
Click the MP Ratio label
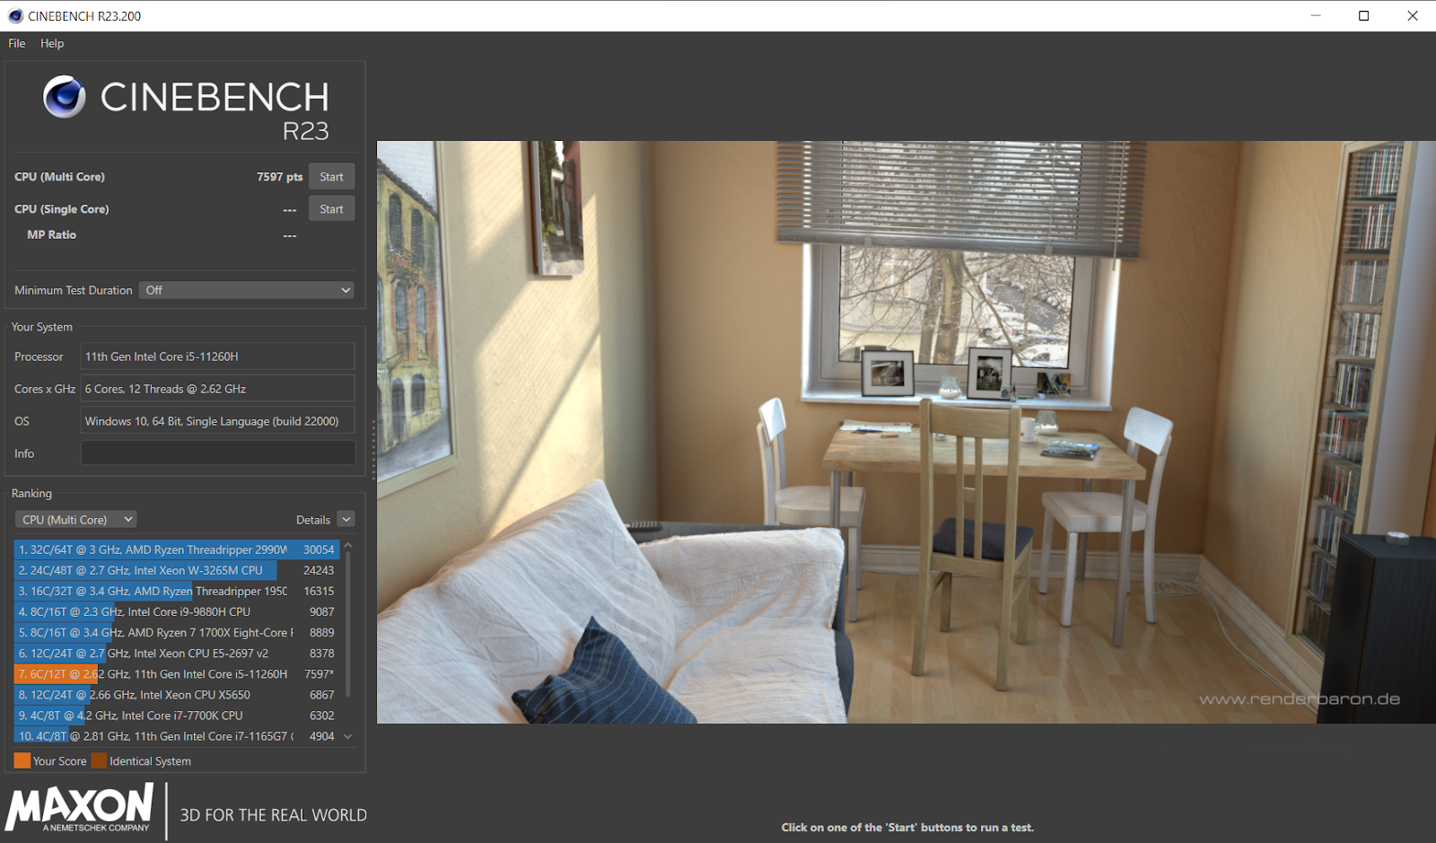coord(51,234)
